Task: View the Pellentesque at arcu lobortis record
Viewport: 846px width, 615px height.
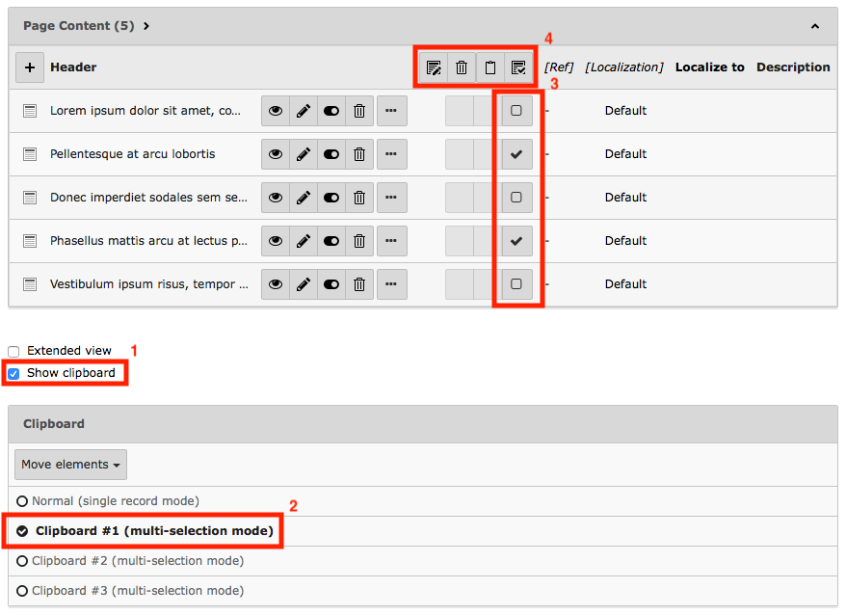Action: click(x=276, y=154)
